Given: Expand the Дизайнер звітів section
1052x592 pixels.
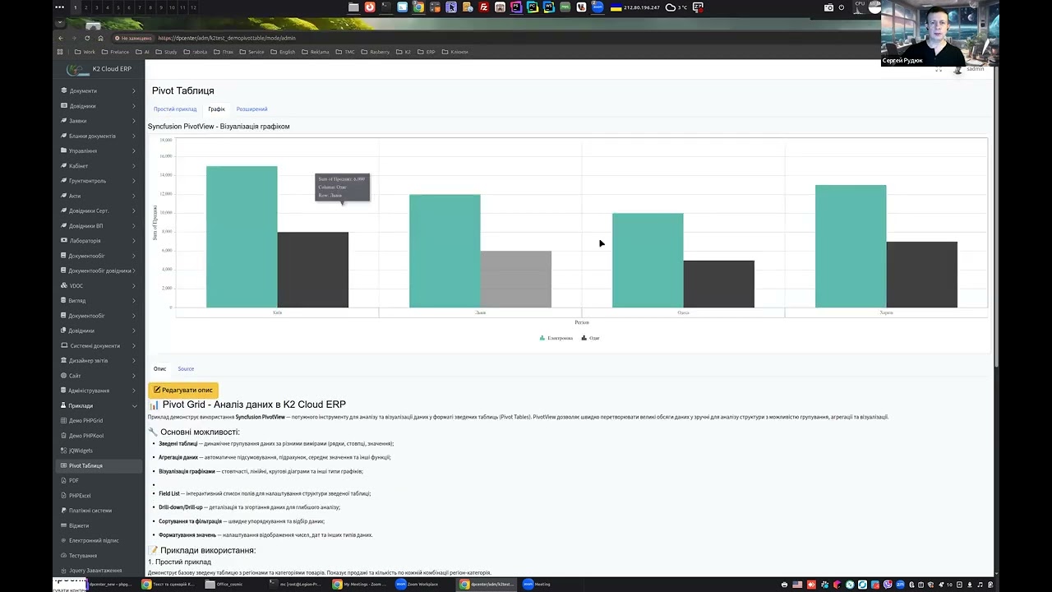Looking at the screenshot, I should (99, 360).
